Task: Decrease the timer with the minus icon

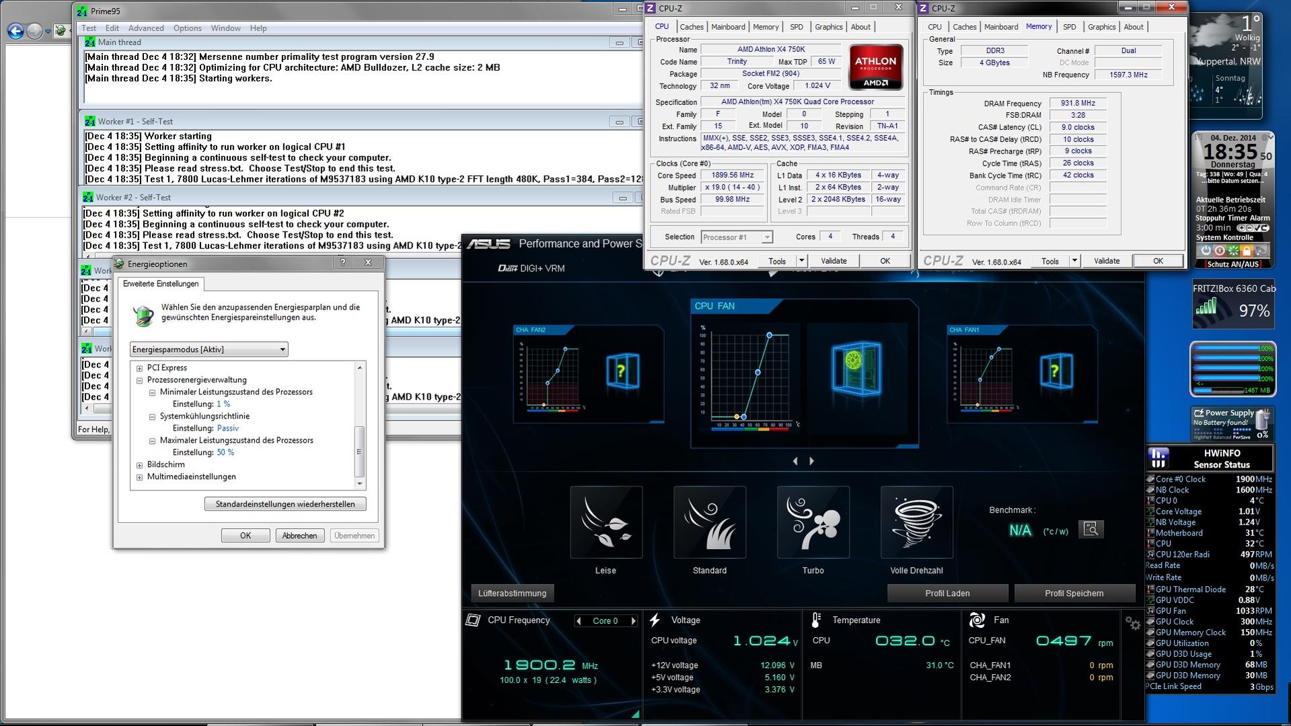Action: (x=1250, y=227)
